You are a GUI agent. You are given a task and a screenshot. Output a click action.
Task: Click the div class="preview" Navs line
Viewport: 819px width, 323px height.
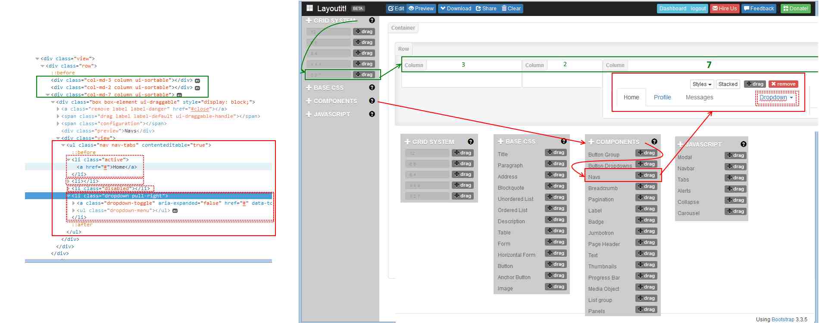[x=108, y=131]
